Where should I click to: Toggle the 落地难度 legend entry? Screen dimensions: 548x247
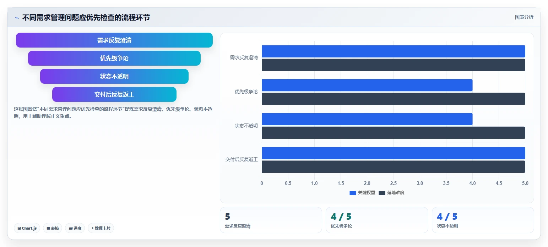[391, 193]
